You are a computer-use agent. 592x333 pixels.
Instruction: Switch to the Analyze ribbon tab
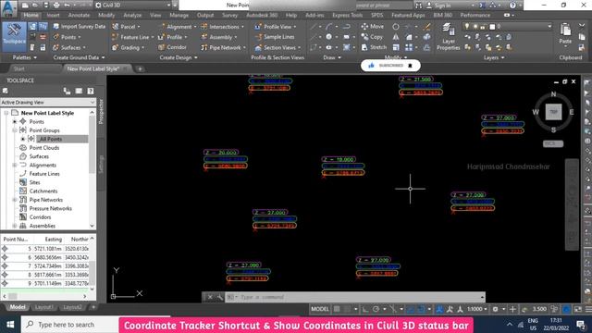(x=132, y=15)
